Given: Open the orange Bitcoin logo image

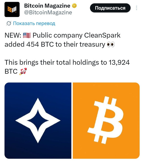Looking at the screenshot, I should pos(106,120).
